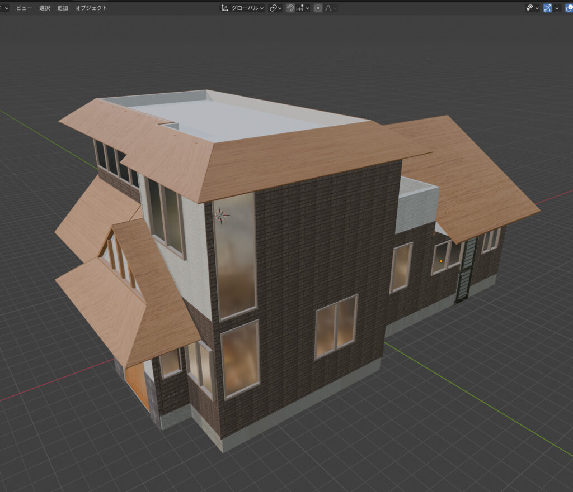Click the orange object origin dot
This screenshot has width=573, height=492.
(x=441, y=261)
